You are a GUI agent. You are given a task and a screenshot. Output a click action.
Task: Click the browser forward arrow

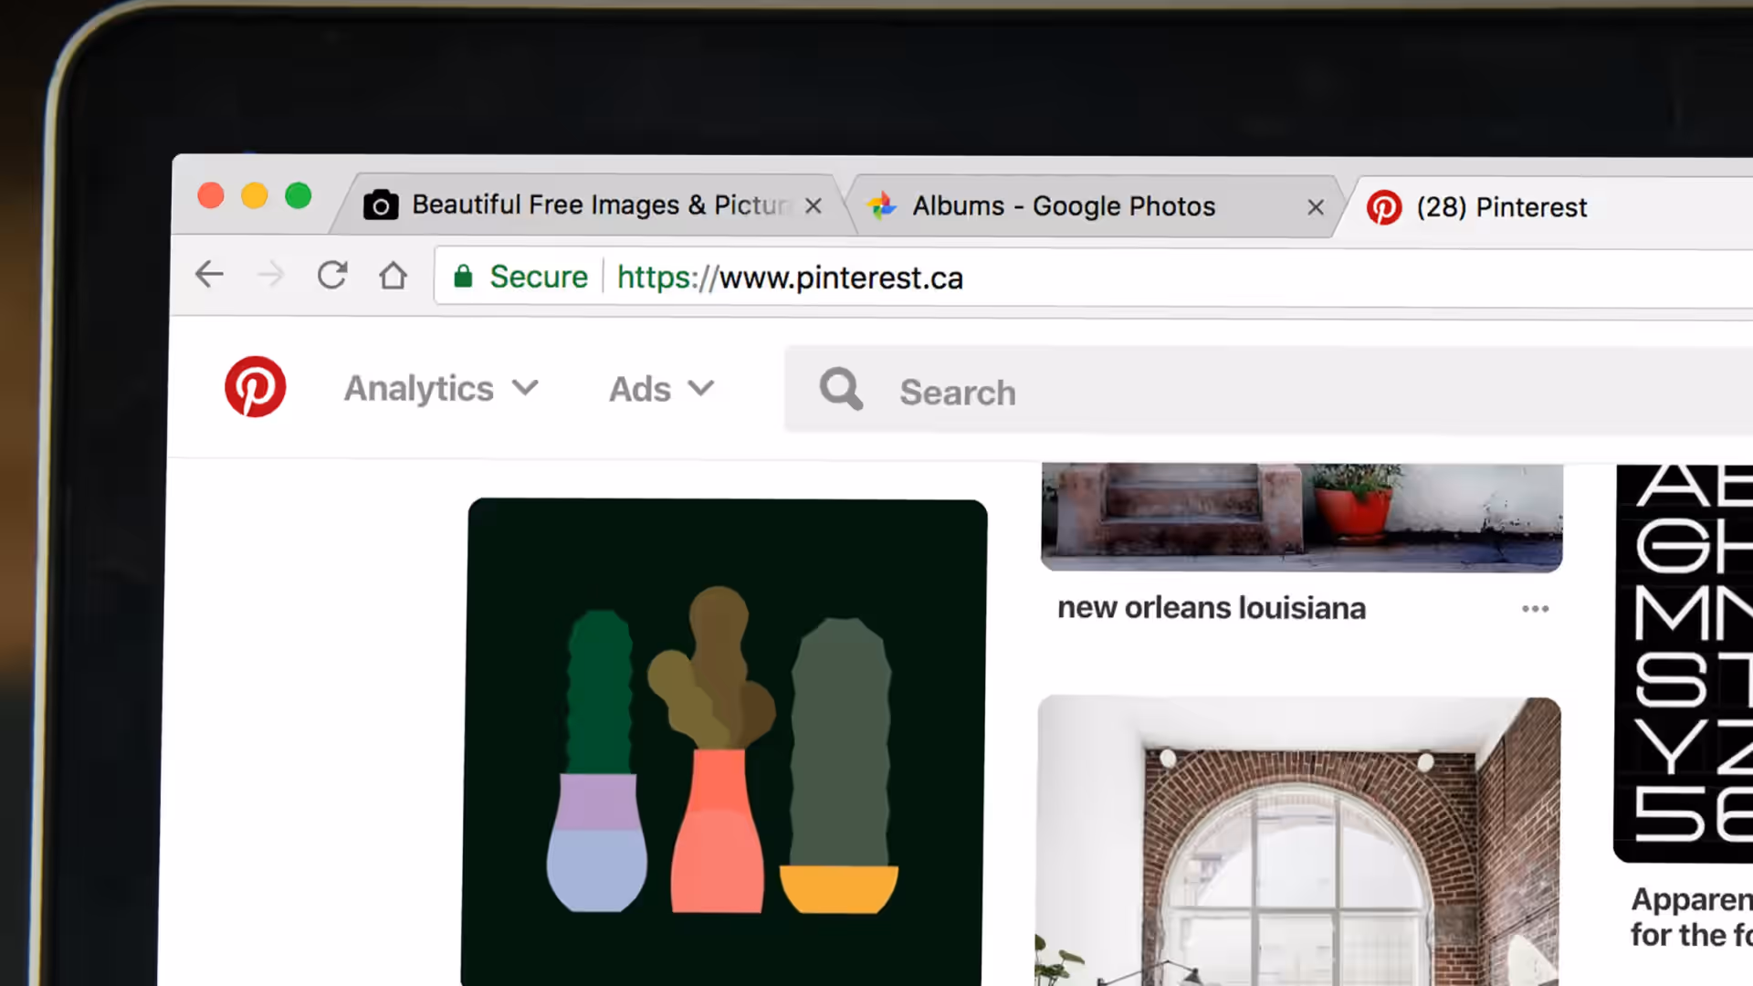pyautogui.click(x=271, y=275)
